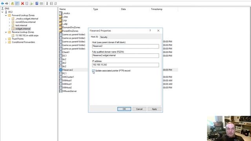
Task: Switch to the Host (A) tab
Action: tap(94, 37)
